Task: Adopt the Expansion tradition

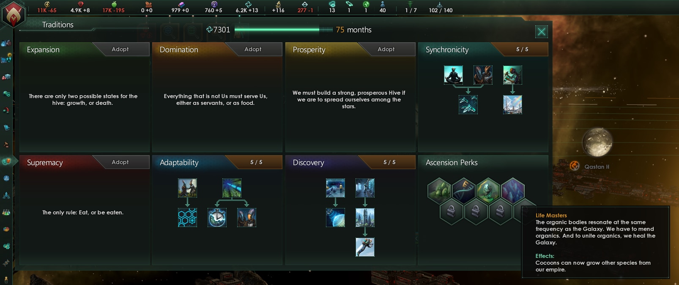Action: 120,49
